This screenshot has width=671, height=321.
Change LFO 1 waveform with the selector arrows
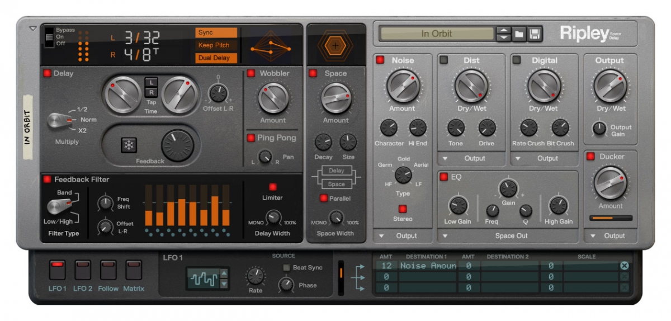224,278
